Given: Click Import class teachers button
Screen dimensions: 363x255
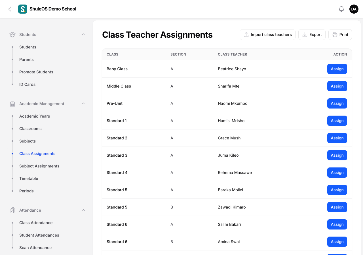Looking at the screenshot, I should (x=267, y=35).
